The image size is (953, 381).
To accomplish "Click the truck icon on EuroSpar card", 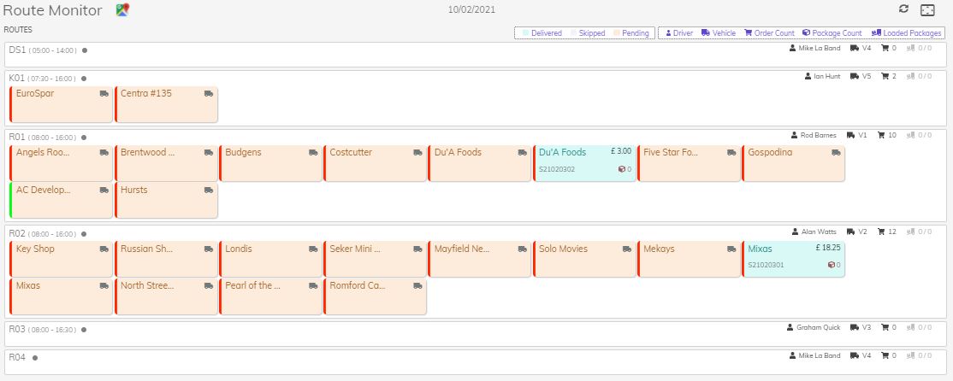I will pos(104,93).
